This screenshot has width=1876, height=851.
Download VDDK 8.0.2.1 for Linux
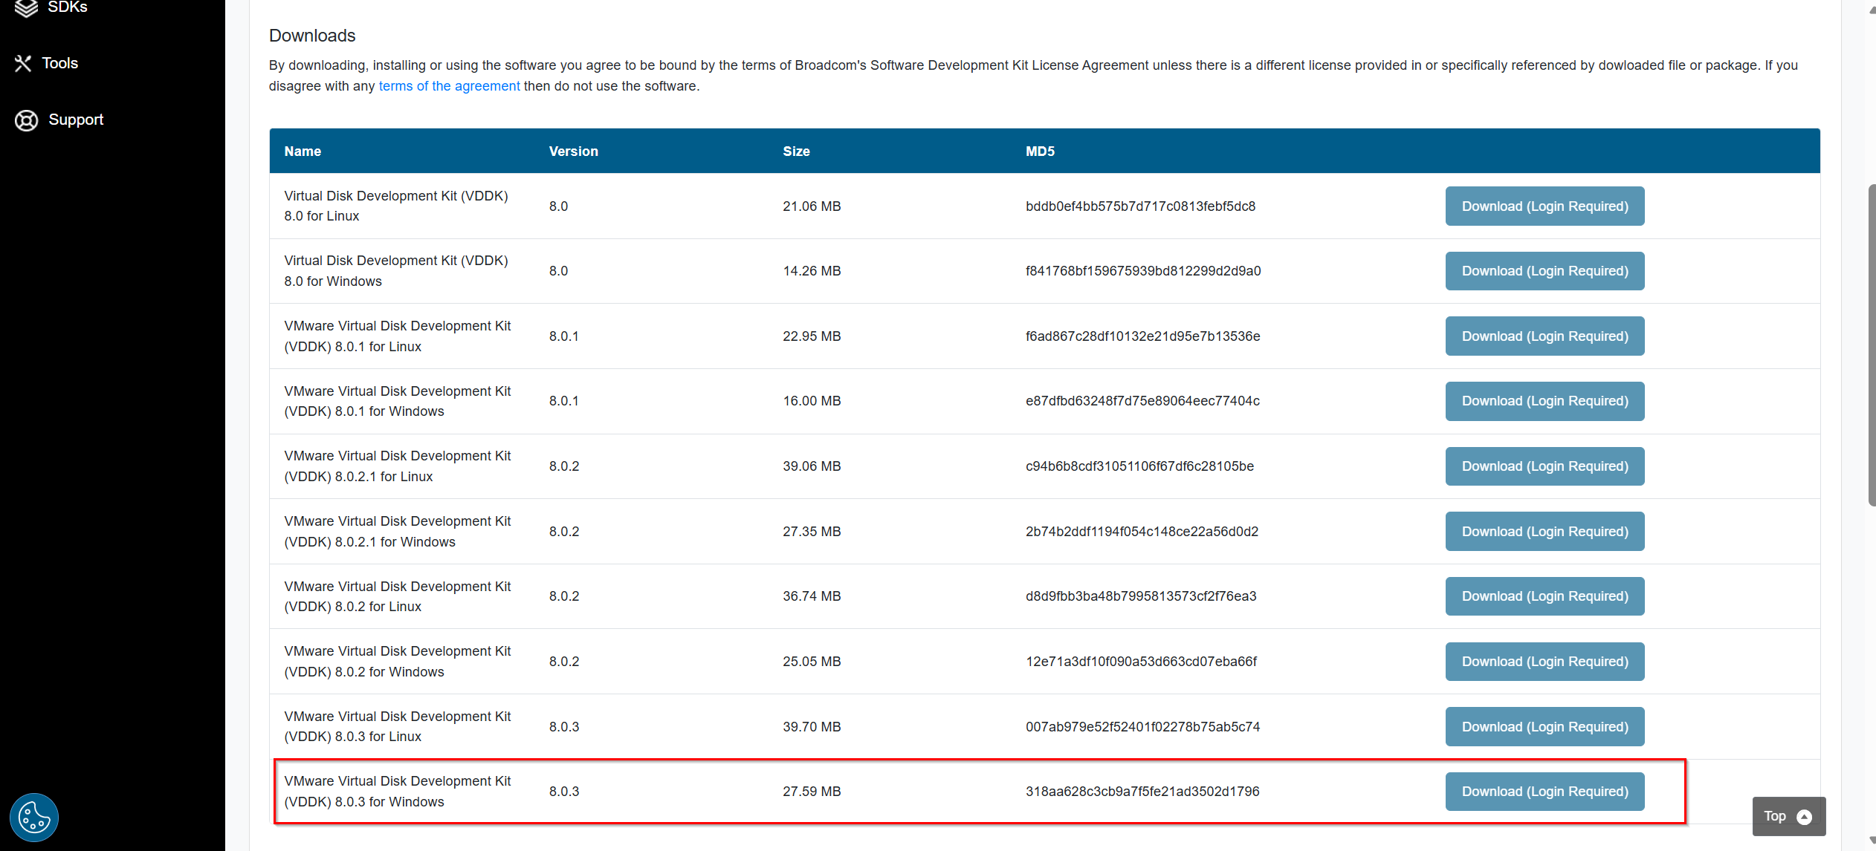pos(1545,466)
